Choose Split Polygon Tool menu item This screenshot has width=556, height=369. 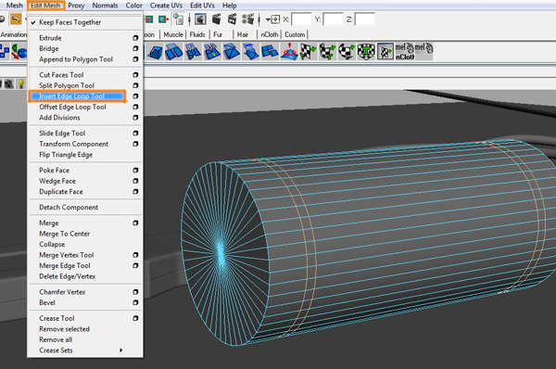[x=67, y=85]
